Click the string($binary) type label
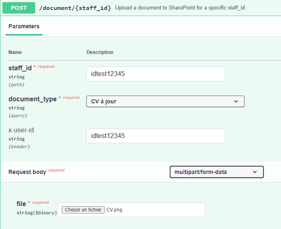The image size is (281, 229). [37, 213]
